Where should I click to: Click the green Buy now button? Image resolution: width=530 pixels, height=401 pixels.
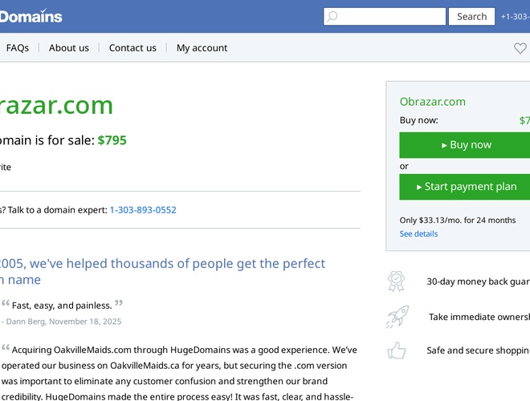click(x=466, y=145)
